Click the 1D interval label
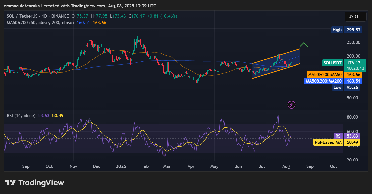Screen dimensions: 372x194 44,16
